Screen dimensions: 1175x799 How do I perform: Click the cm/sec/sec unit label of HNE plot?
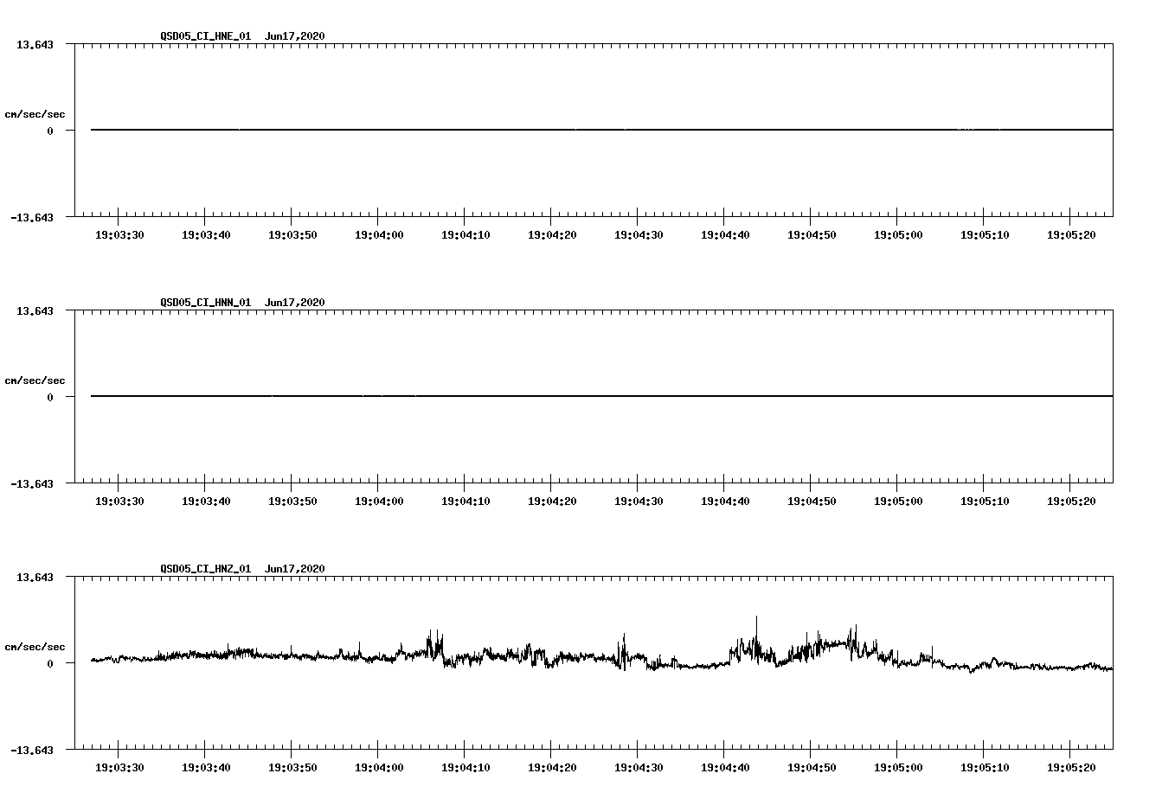point(35,114)
